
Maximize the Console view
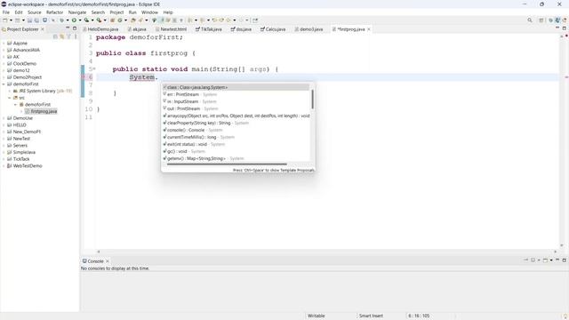click(565, 260)
